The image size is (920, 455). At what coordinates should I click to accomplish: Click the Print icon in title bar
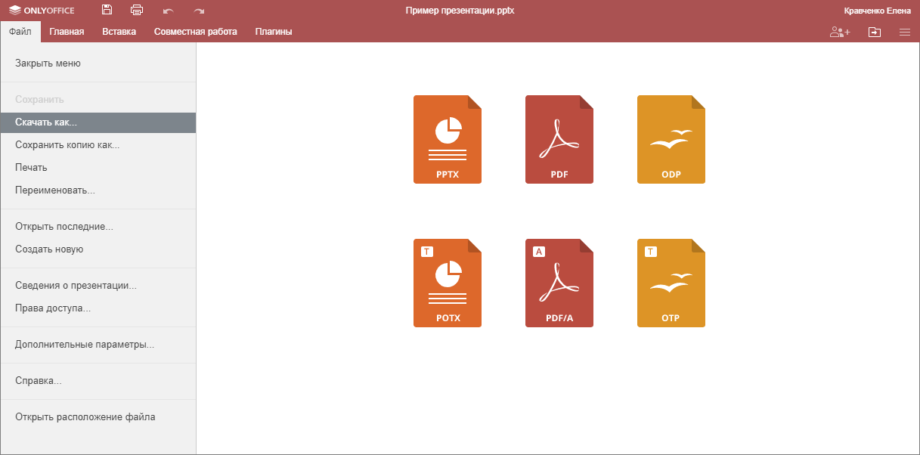[137, 11]
